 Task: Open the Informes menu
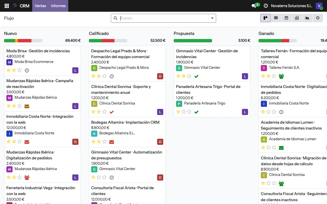click(58, 6)
